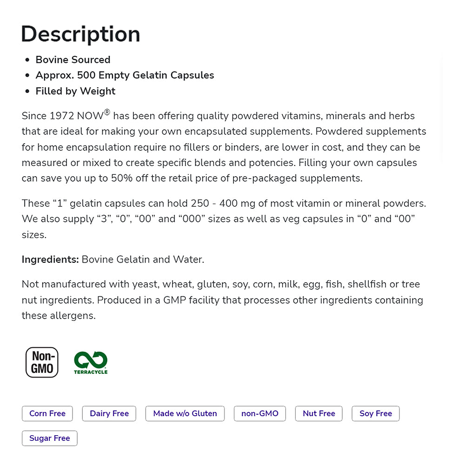Click the Filled by Weight bullet
The width and height of the screenshot is (465, 465).
click(75, 91)
